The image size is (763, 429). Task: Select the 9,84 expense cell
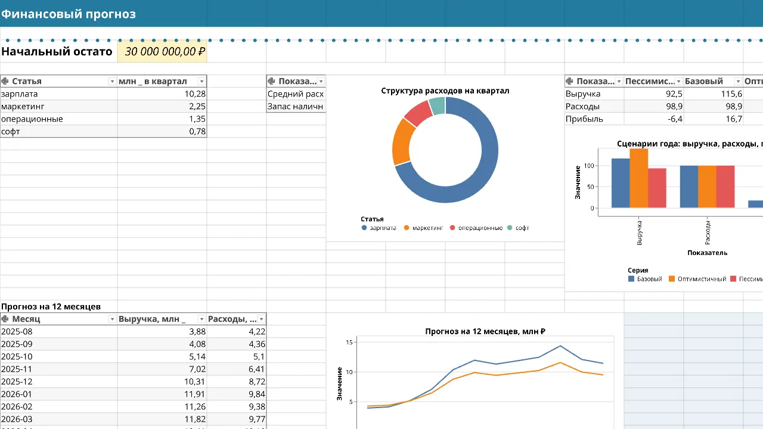click(x=237, y=394)
